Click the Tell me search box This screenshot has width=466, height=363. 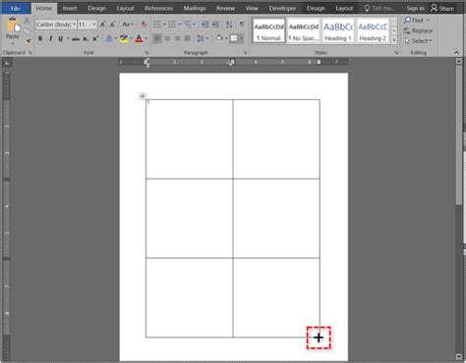click(x=379, y=8)
